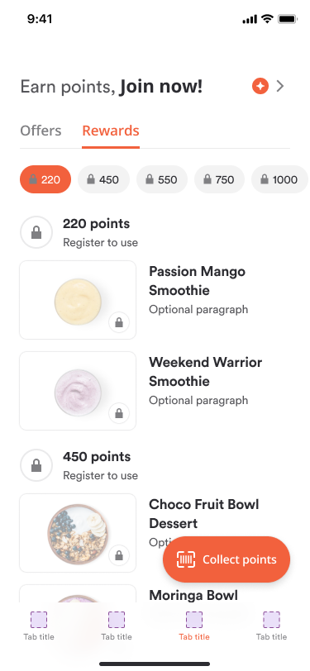Viewport: 310px width, 671px height.
Task: Click the Collect points button
Action: coord(227,559)
